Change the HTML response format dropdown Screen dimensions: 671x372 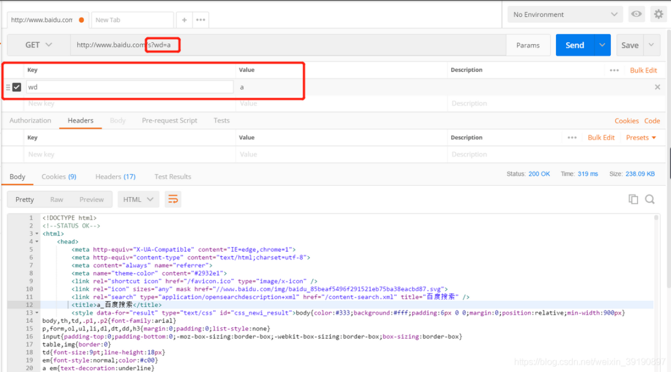pos(138,199)
